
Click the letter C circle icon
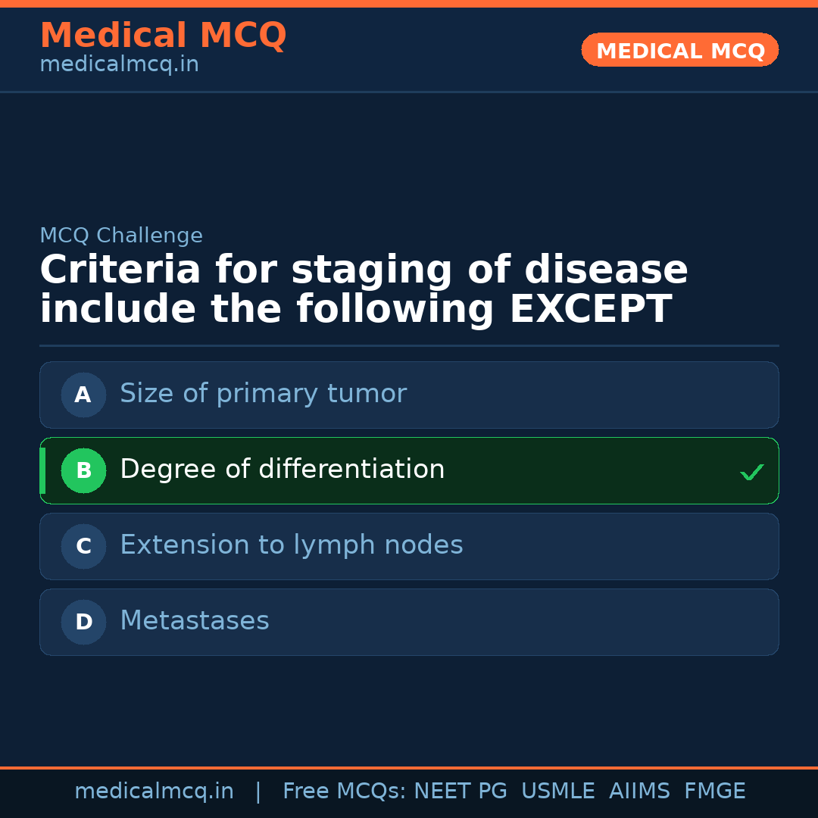(83, 546)
